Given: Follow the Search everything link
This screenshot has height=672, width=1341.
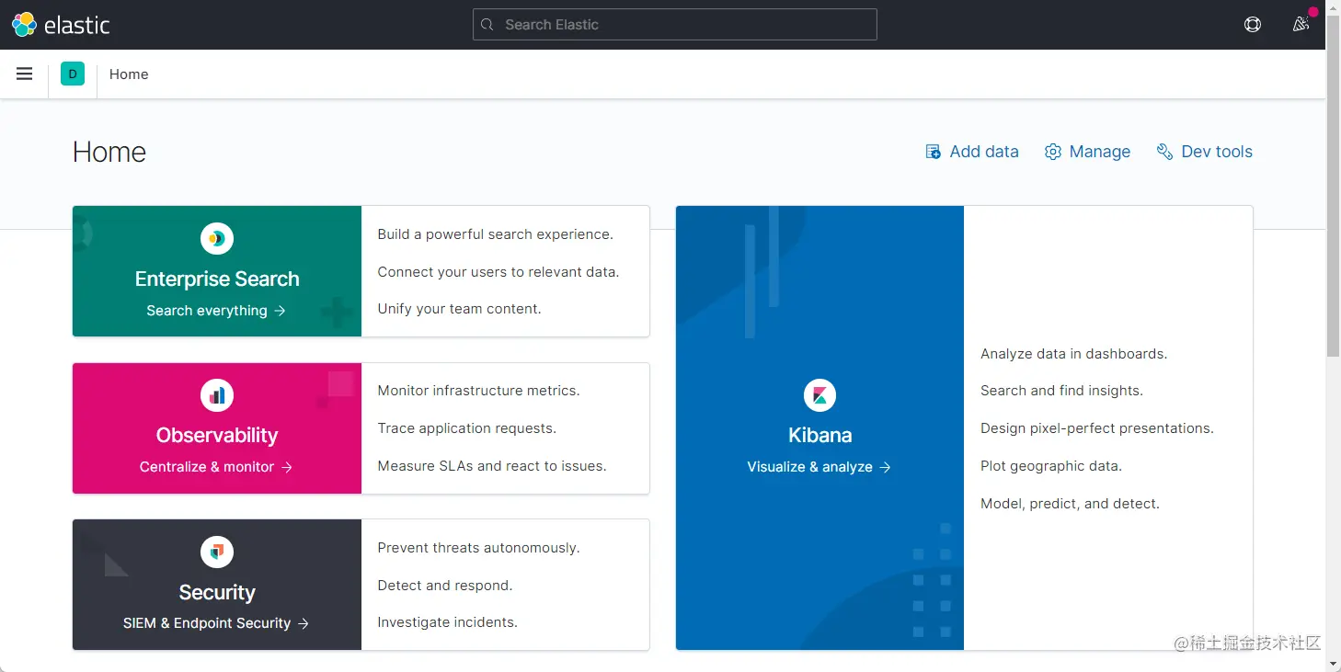Looking at the screenshot, I should [x=216, y=311].
